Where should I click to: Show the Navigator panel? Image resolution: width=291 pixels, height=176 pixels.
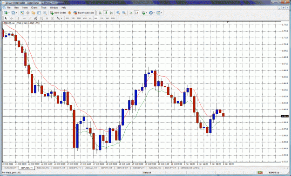[x=34, y=13]
